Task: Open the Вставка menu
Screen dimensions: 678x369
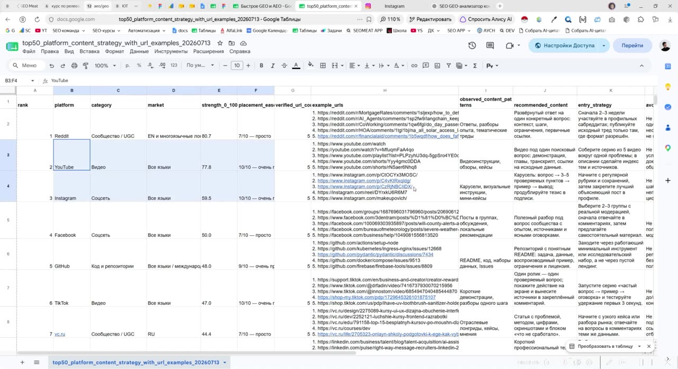Action: click(x=89, y=51)
